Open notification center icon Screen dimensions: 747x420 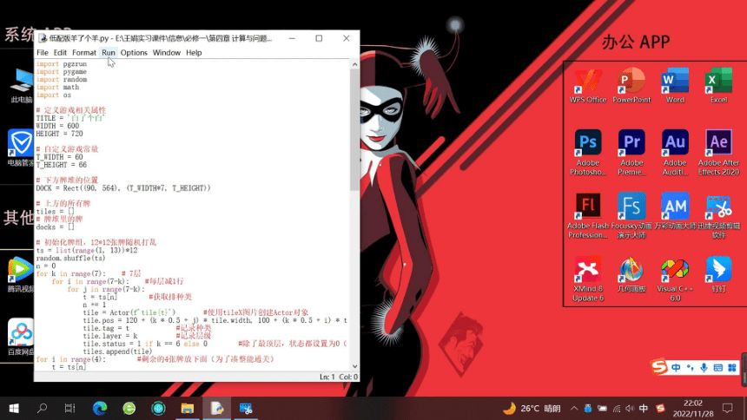[728, 408]
